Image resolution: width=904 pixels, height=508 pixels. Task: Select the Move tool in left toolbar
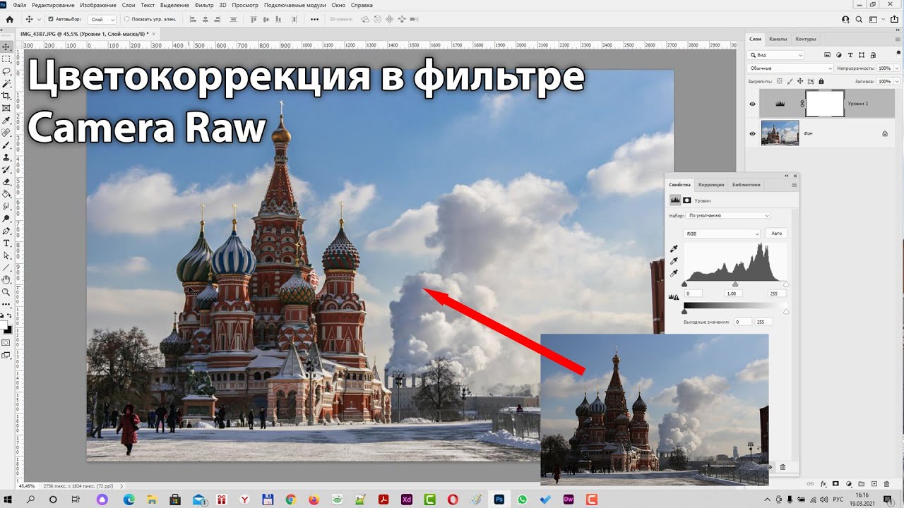tap(6, 47)
